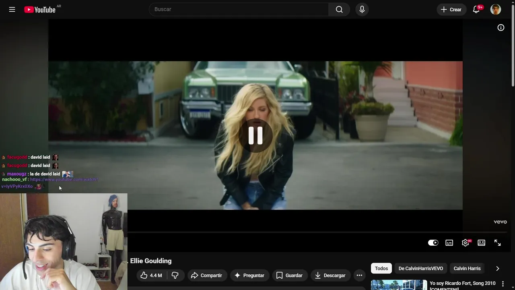Dislike the video
515x290 pixels.
[175, 275]
